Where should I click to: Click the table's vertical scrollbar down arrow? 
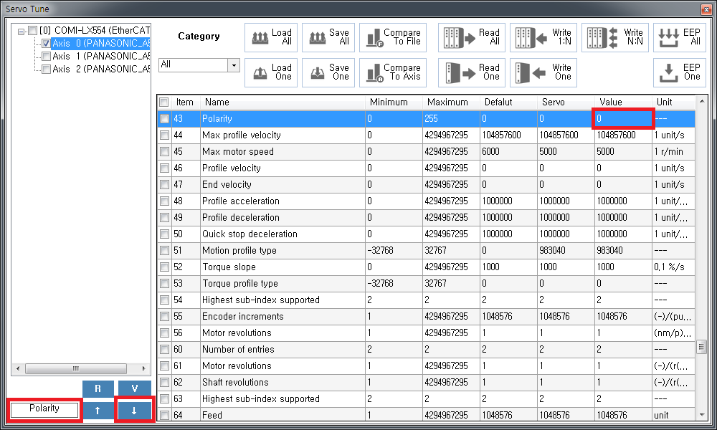click(x=701, y=414)
